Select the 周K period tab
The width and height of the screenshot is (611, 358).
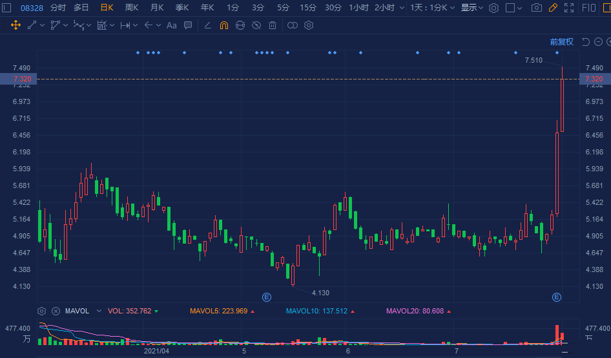132,8
